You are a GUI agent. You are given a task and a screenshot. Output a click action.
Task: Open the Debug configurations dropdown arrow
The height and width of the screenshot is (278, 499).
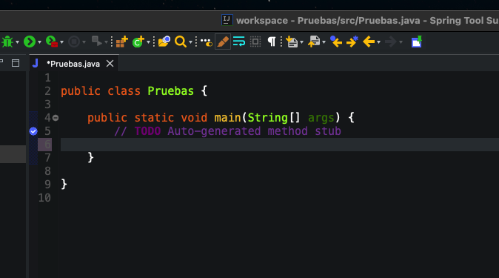[18, 42]
